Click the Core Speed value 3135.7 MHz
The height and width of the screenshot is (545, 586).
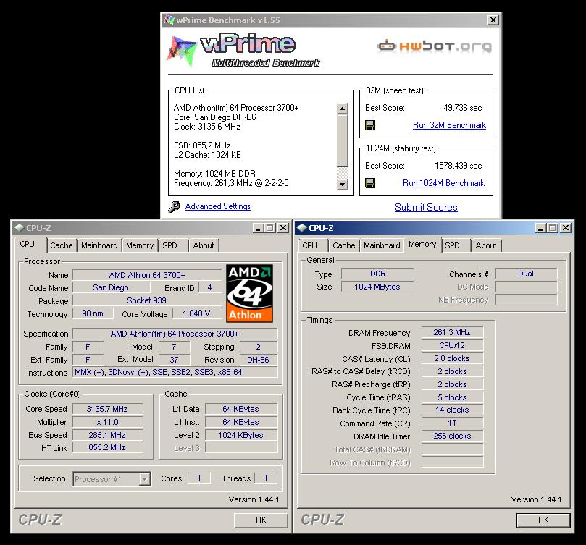(x=107, y=409)
